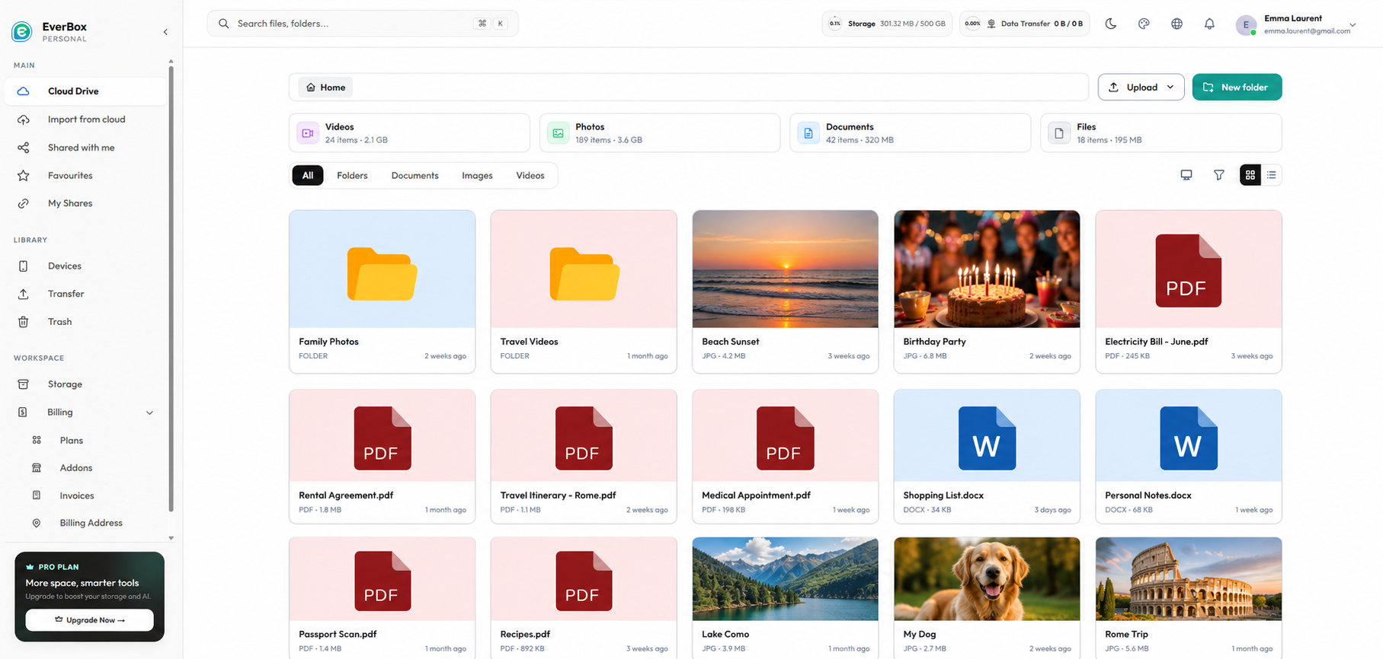Open the Beach Sunset thumbnail
This screenshot has height=659, width=1383.
[x=785, y=269]
